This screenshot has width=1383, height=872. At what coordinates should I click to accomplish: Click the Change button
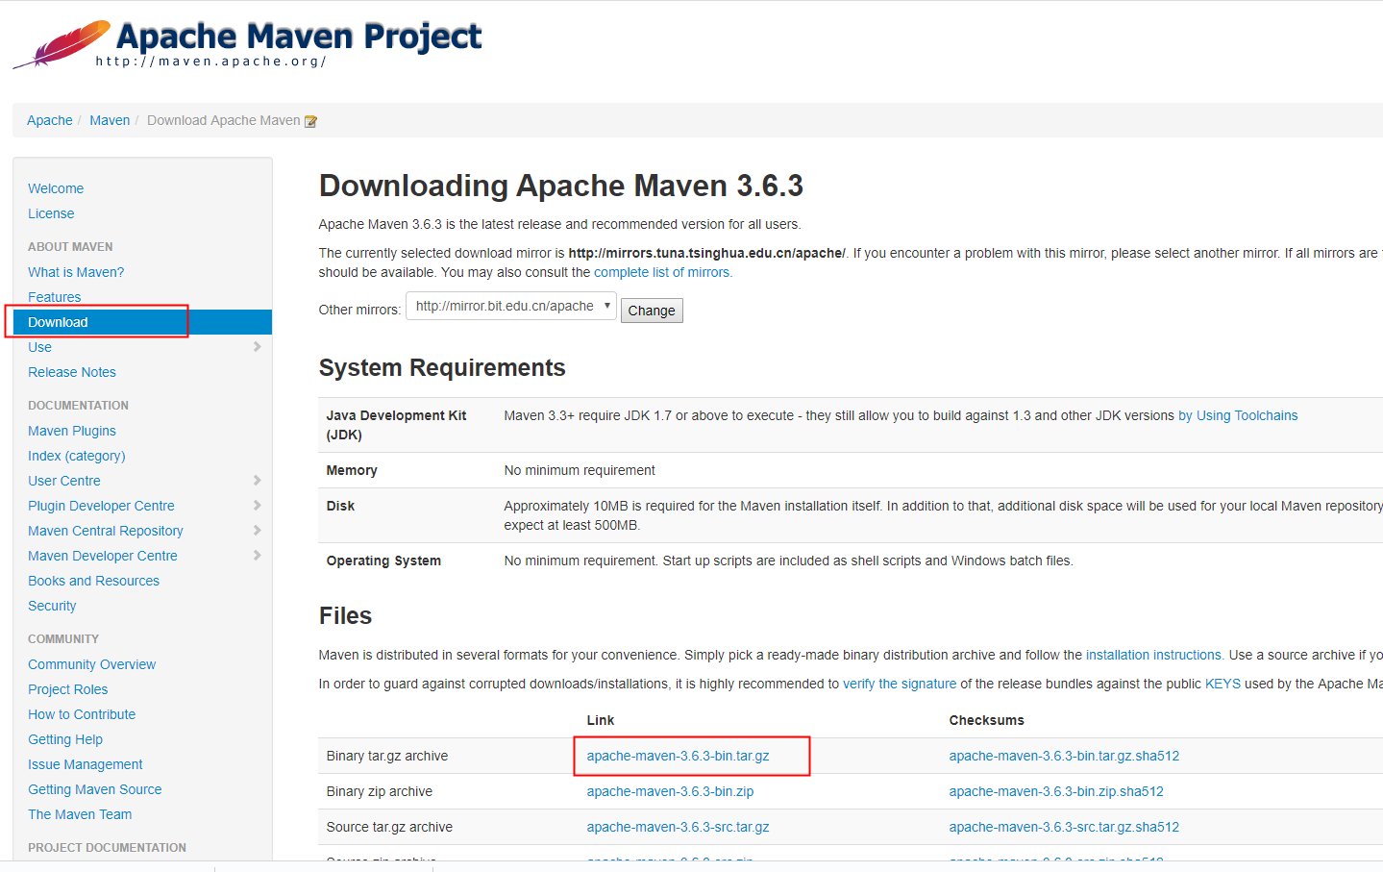click(x=652, y=311)
